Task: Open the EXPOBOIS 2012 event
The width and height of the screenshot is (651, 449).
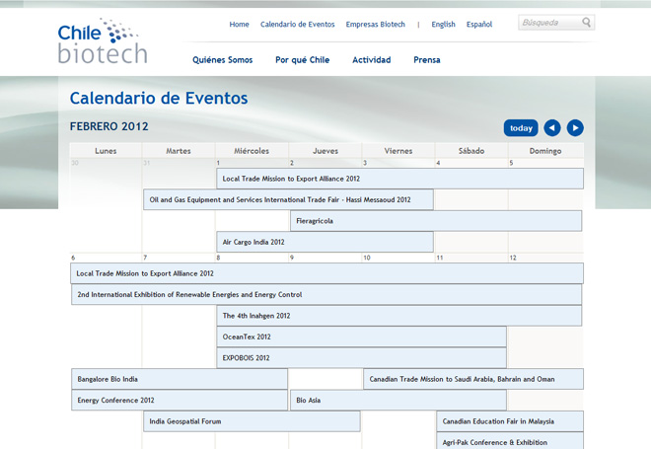Action: [x=361, y=358]
